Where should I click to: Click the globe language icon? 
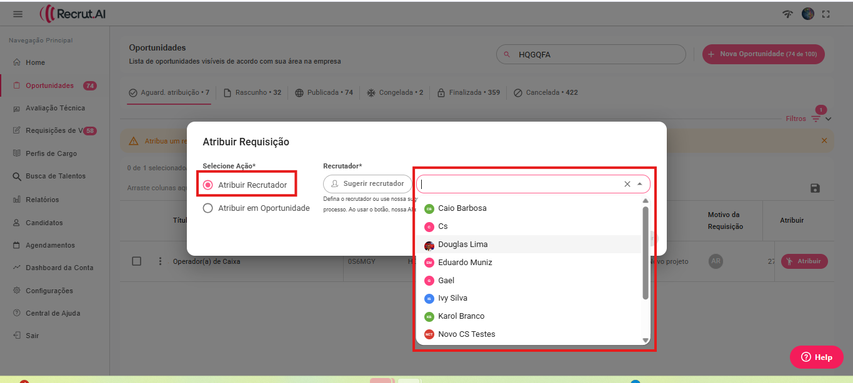808,14
